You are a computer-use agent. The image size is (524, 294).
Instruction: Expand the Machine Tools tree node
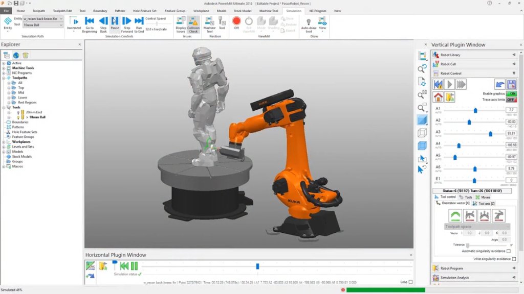tap(4, 68)
